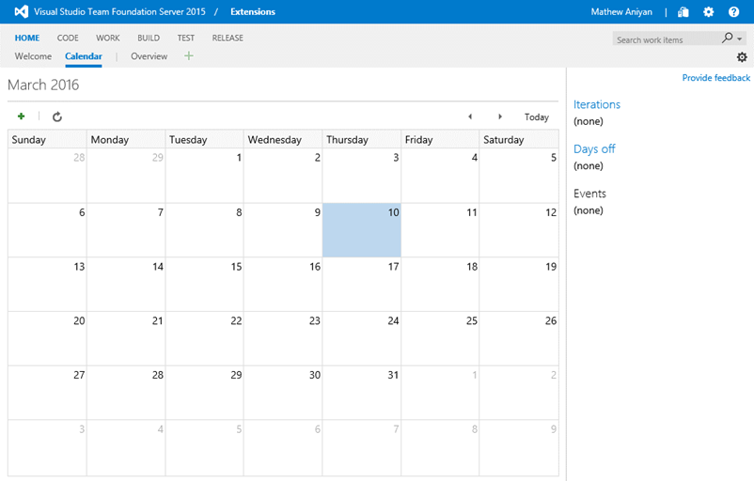Open the RELEASE hub
Image resolution: width=754 pixels, height=481 pixels.
(228, 38)
